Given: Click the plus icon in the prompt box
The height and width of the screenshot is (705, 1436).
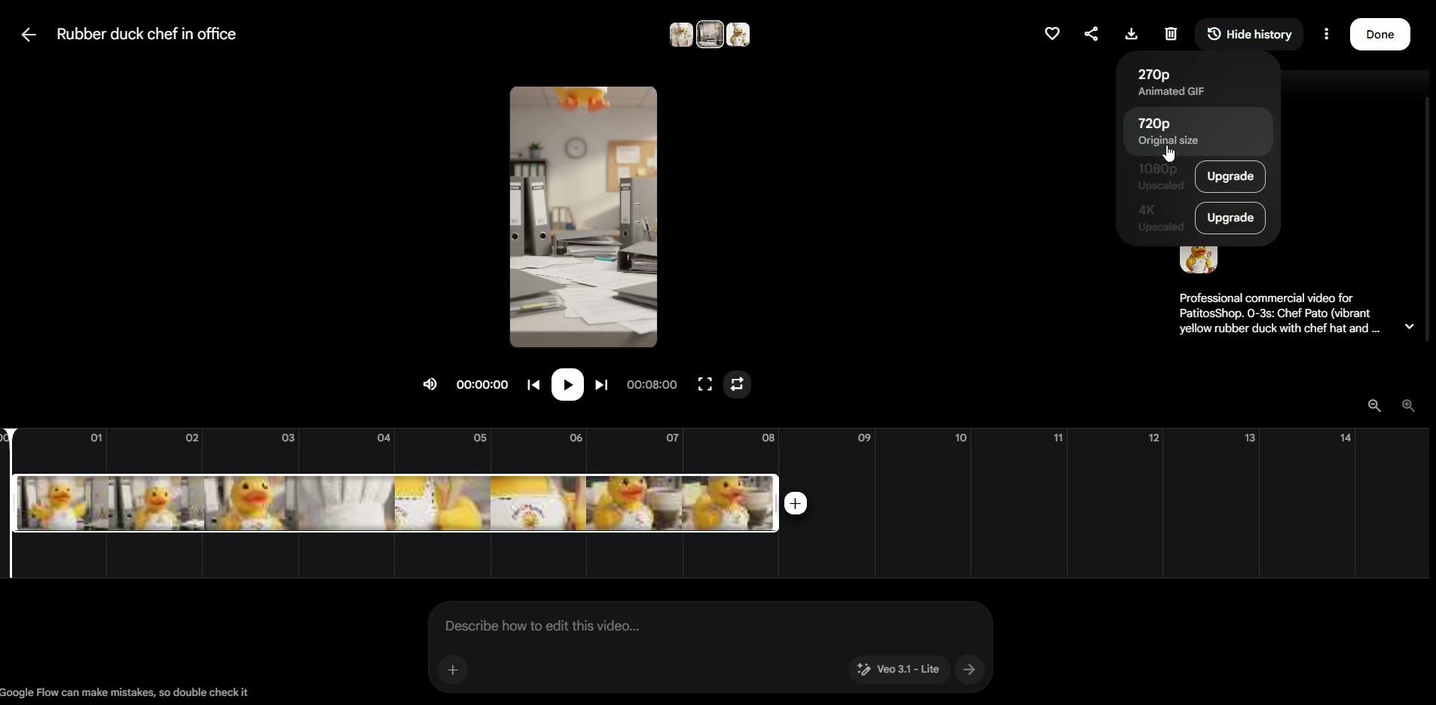Looking at the screenshot, I should tap(453, 670).
